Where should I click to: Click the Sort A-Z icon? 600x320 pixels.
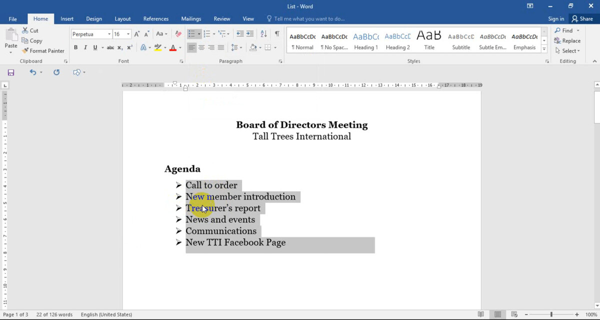click(x=263, y=34)
